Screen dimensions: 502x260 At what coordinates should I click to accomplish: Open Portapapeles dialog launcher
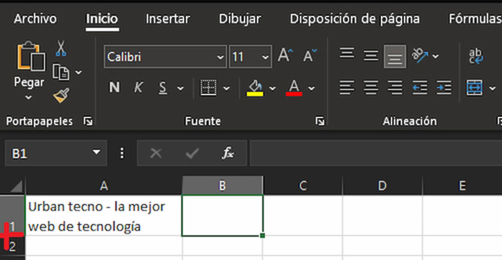tap(88, 121)
